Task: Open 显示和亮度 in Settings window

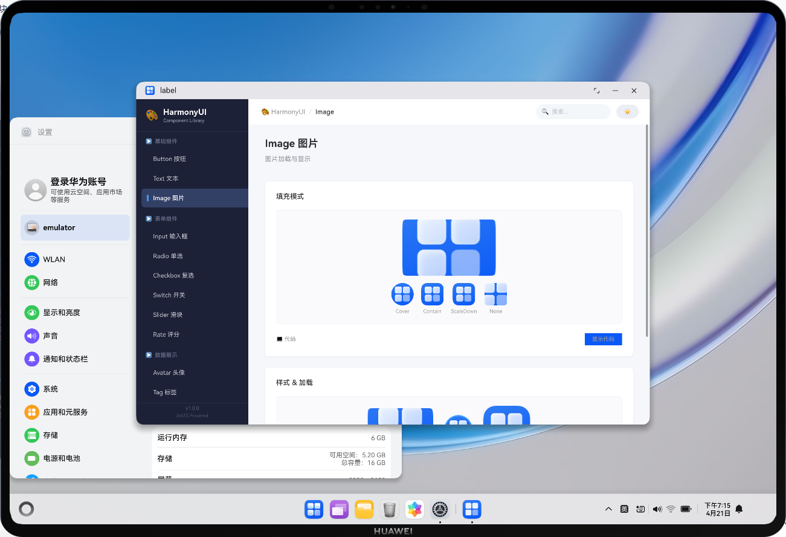Action: point(75,313)
